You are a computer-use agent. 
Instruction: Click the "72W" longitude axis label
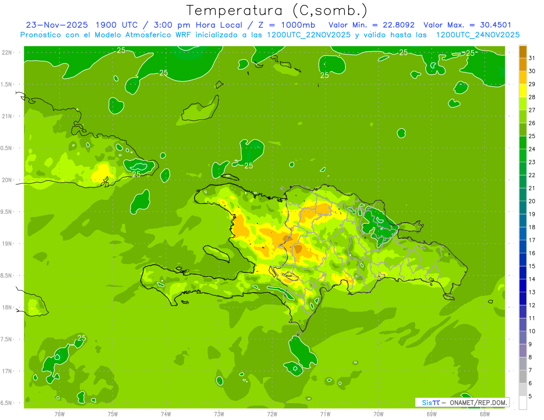[272, 414]
